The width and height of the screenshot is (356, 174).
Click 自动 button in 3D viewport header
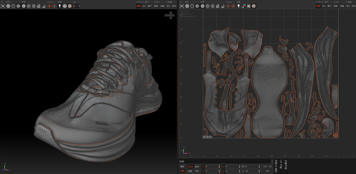(x=174, y=6)
